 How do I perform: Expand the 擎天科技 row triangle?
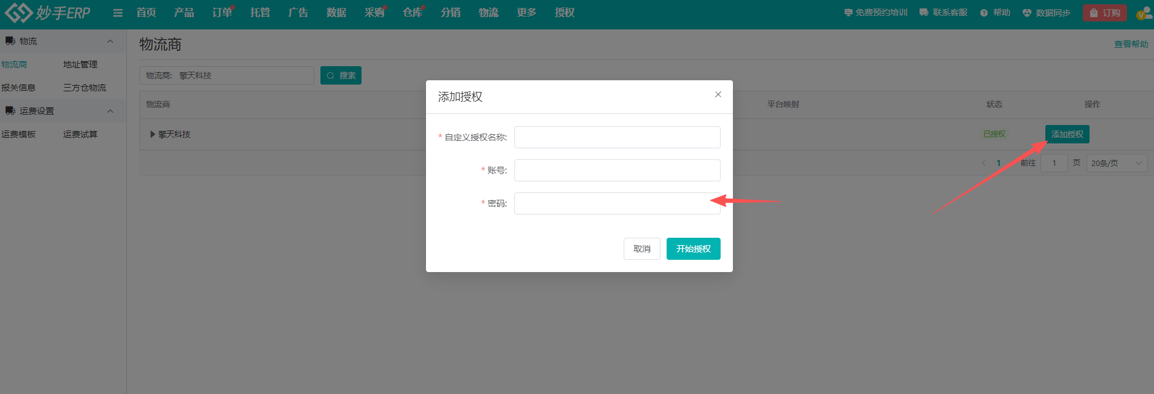point(153,134)
